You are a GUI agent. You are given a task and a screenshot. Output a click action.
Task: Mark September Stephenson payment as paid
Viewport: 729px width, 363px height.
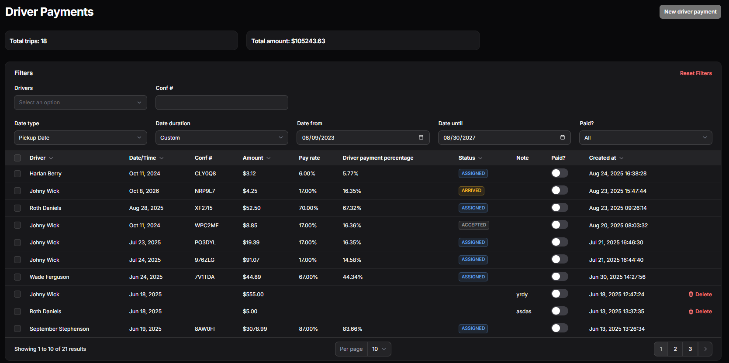point(560,329)
